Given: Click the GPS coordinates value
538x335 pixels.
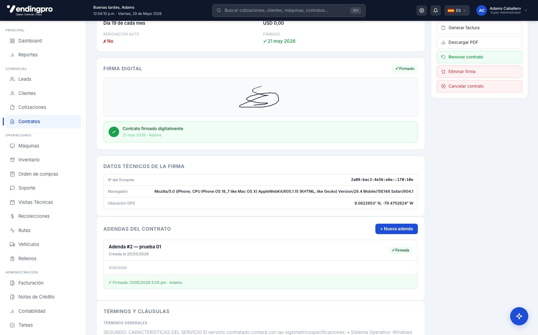Looking at the screenshot, I should tap(384, 203).
